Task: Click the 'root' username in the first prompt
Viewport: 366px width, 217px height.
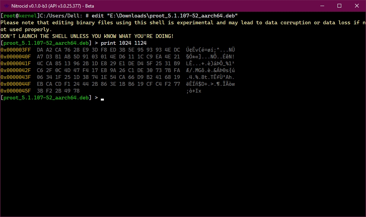Action: coord(10,16)
